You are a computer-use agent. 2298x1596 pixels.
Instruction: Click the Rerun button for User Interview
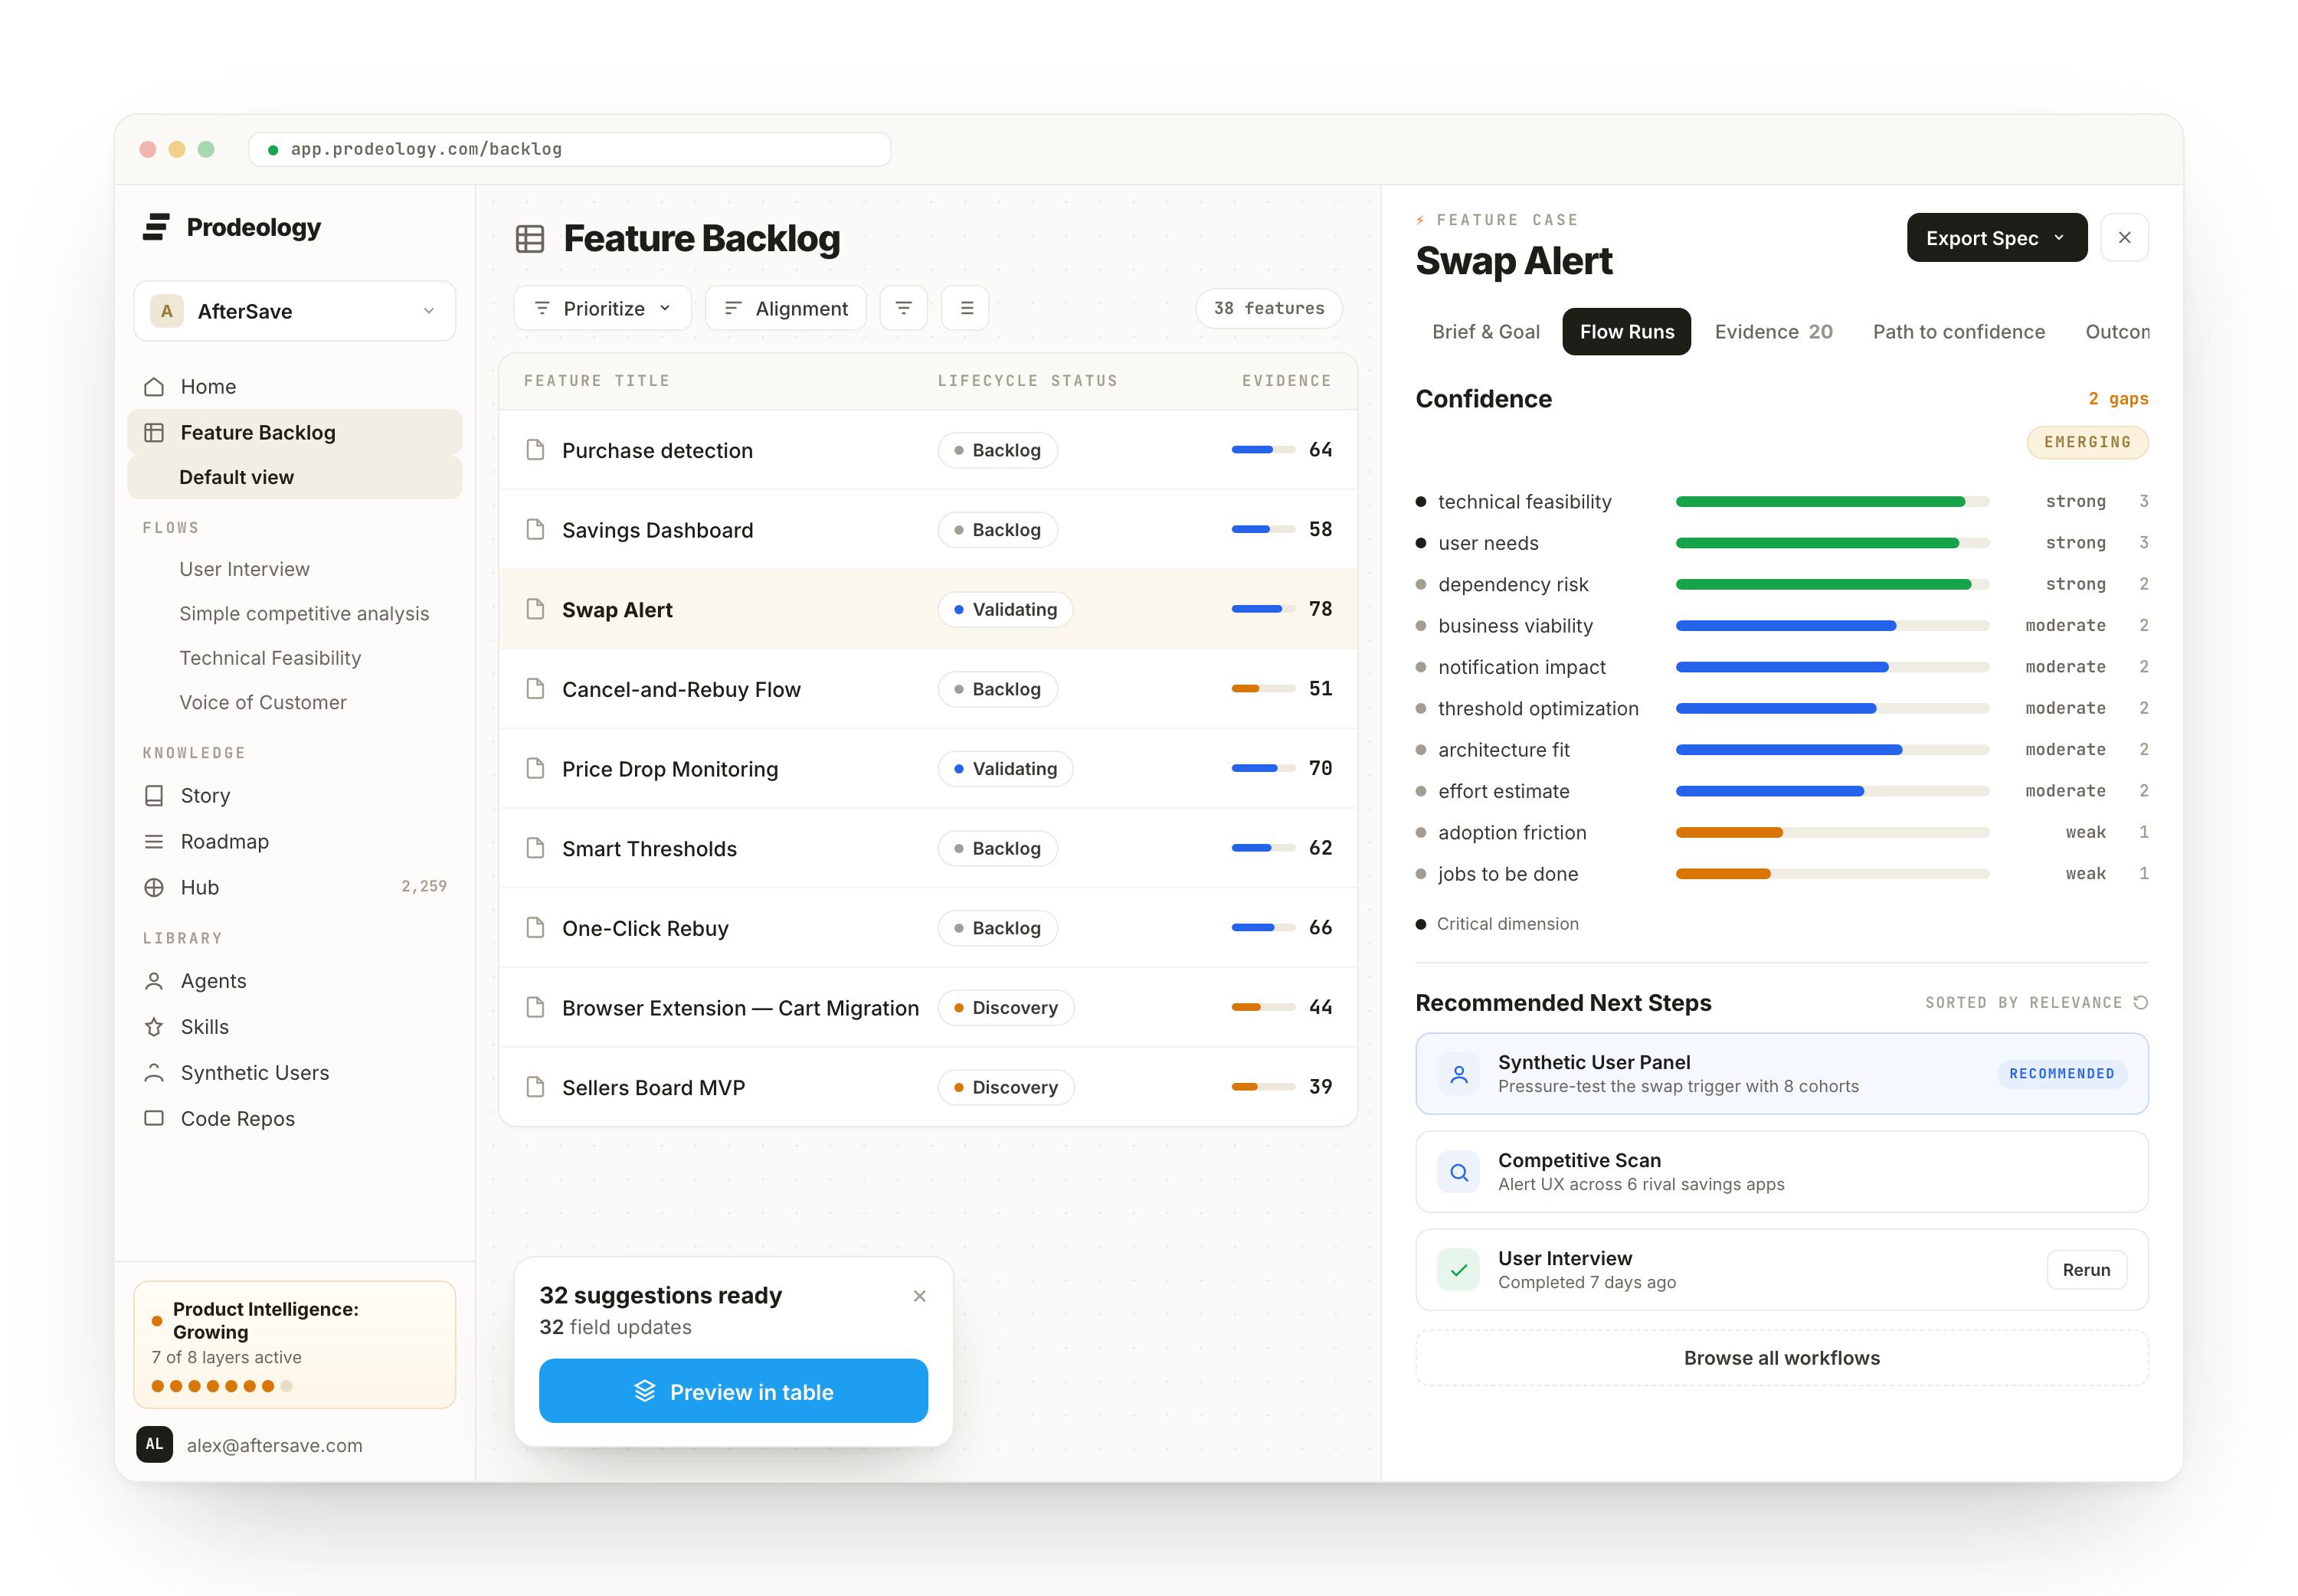(2086, 1271)
